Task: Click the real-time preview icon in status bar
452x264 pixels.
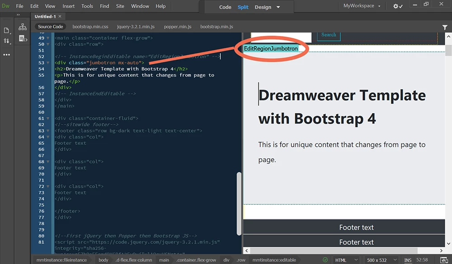Action: click(444, 260)
